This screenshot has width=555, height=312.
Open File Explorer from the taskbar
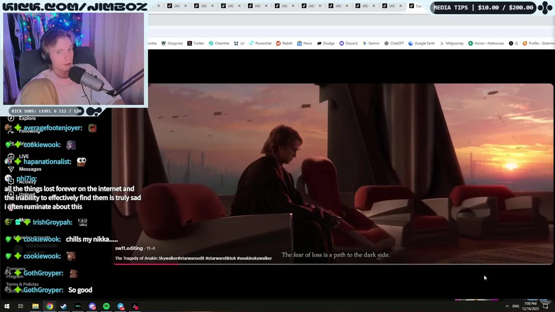coord(36,306)
